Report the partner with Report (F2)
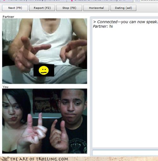 [42, 8]
